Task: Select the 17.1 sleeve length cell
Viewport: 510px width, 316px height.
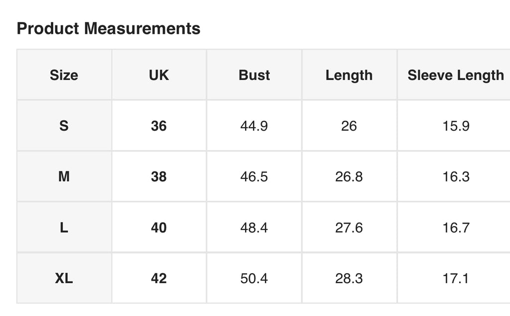Action: pyautogui.click(x=456, y=278)
